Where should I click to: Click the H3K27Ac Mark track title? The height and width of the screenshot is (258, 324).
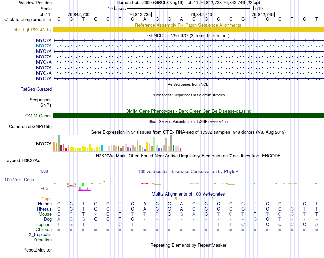tap(188, 156)
